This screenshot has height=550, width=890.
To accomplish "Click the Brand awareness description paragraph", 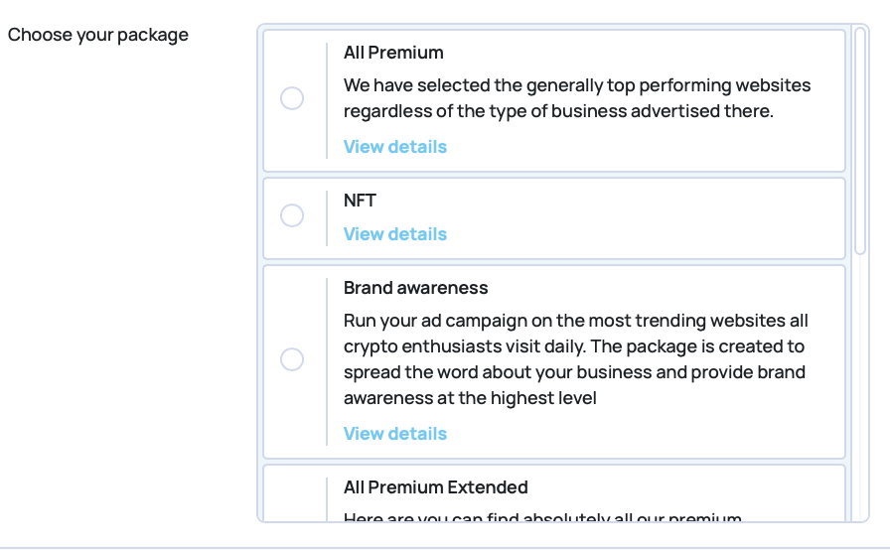I will click(x=576, y=359).
